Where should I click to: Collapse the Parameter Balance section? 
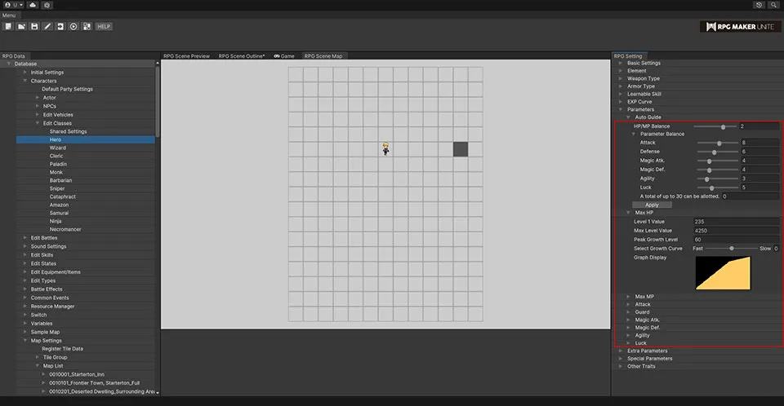point(634,135)
